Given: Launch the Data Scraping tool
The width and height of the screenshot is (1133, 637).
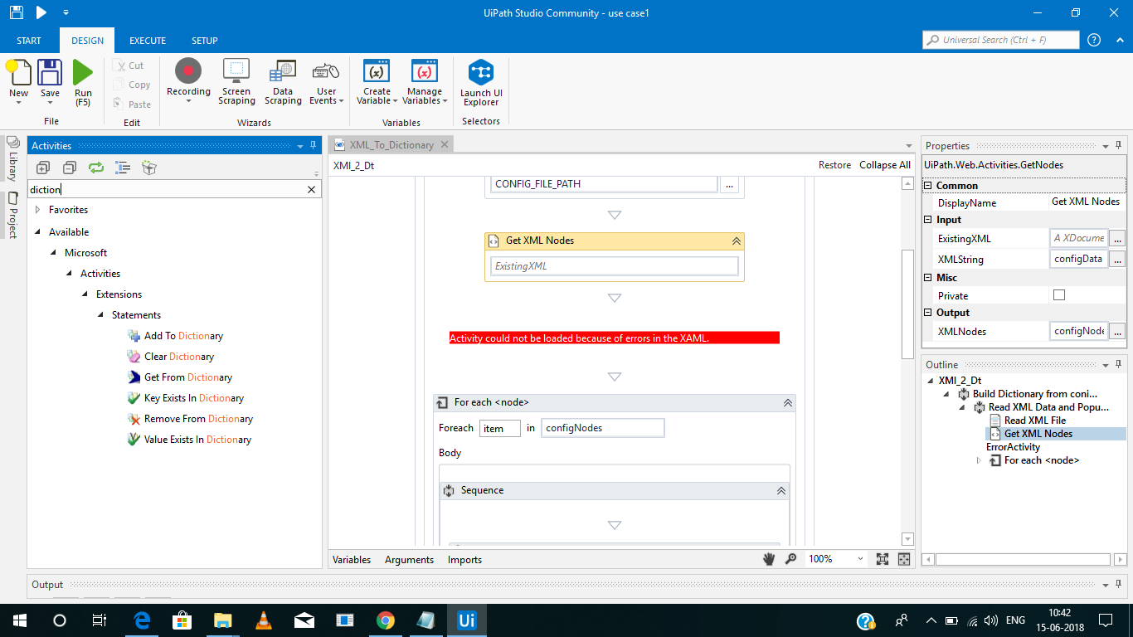Looking at the screenshot, I should pyautogui.click(x=282, y=79).
